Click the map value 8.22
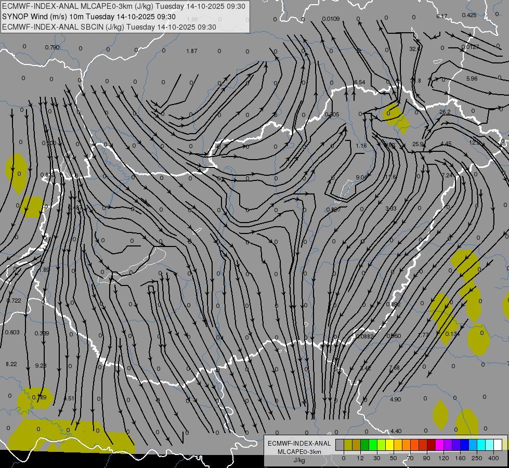 coord(11,364)
